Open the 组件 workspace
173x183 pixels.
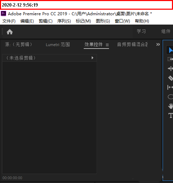point(166,32)
